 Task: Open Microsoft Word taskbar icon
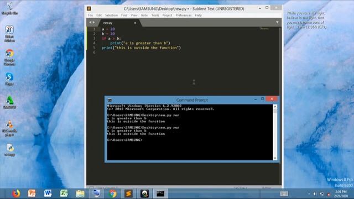[x=48, y=193]
